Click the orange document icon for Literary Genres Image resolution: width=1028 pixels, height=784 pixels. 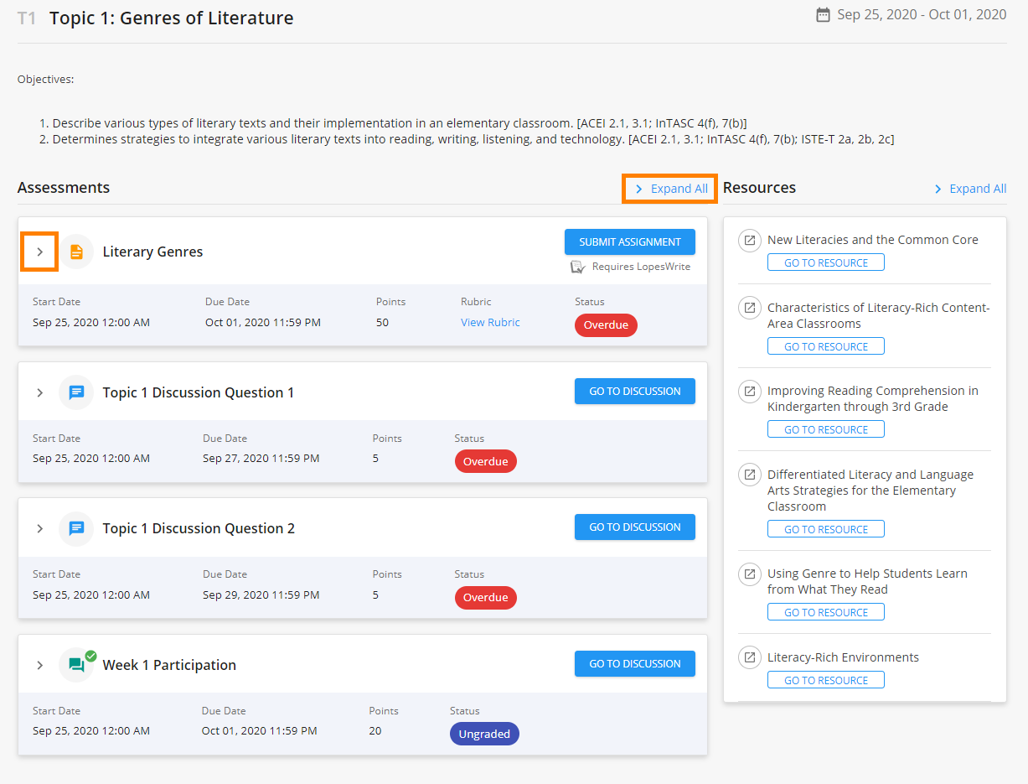[x=76, y=252]
